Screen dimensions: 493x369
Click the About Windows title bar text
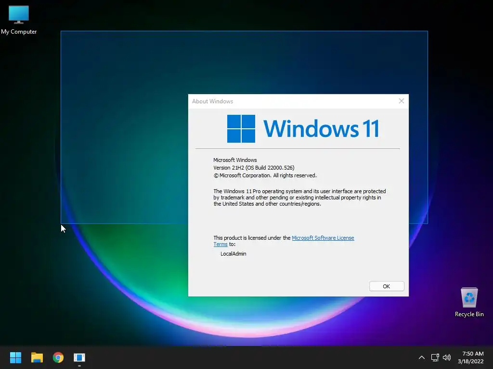(x=212, y=101)
